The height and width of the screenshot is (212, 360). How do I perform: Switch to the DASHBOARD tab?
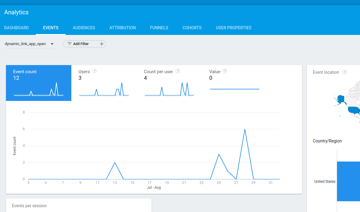pyautogui.click(x=16, y=27)
